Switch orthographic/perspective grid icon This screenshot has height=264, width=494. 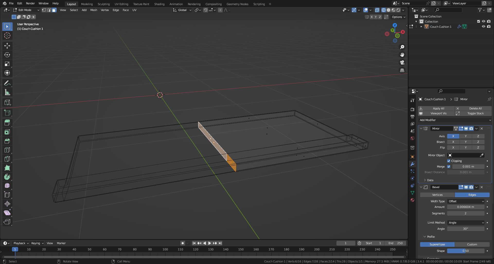pyautogui.click(x=402, y=70)
